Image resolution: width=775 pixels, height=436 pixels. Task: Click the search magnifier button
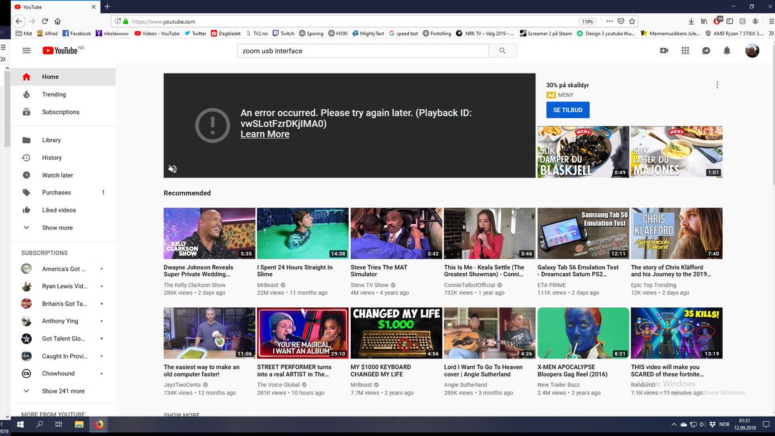click(502, 50)
